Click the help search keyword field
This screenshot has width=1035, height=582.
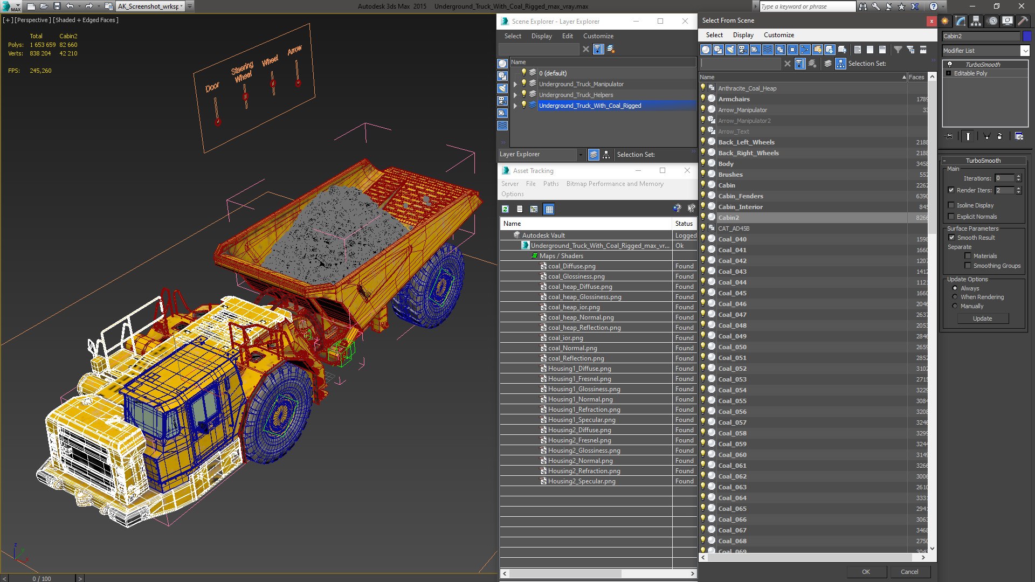[x=807, y=6]
